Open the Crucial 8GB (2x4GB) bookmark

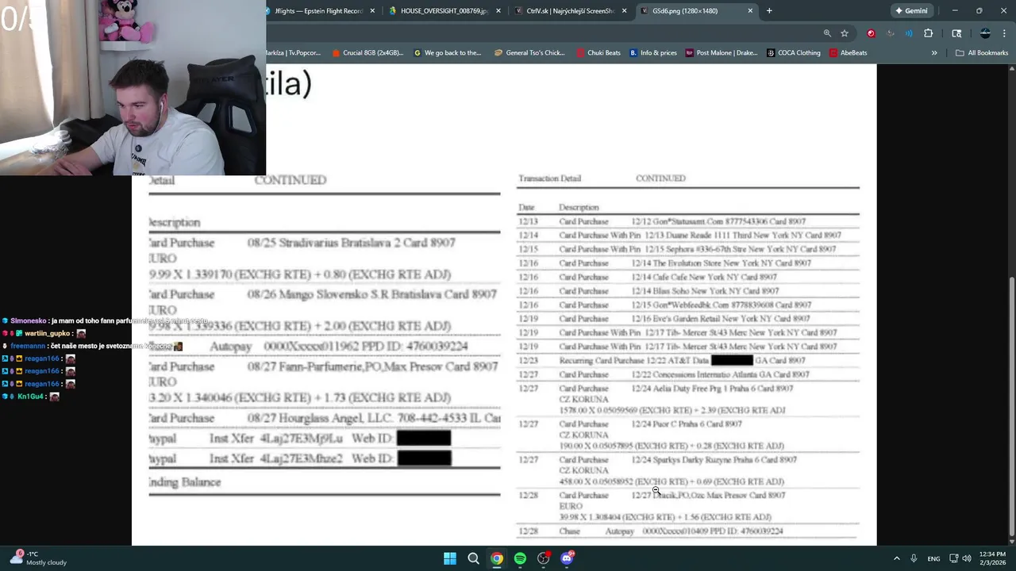(368, 53)
